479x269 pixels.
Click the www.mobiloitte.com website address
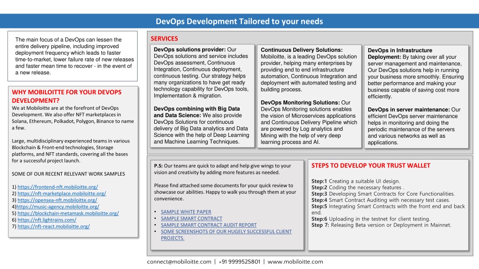pos(295,262)
